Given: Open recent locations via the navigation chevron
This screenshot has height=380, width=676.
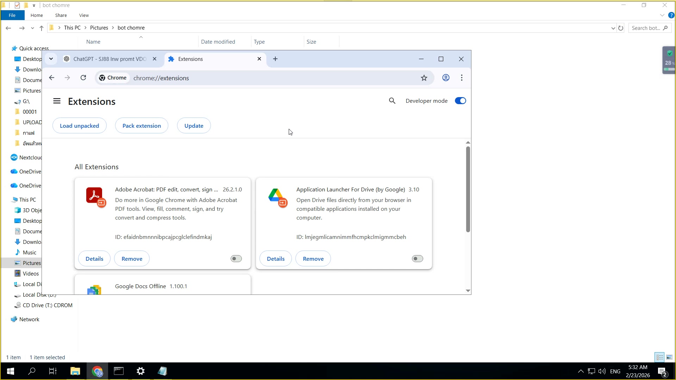Looking at the screenshot, I should [32, 28].
